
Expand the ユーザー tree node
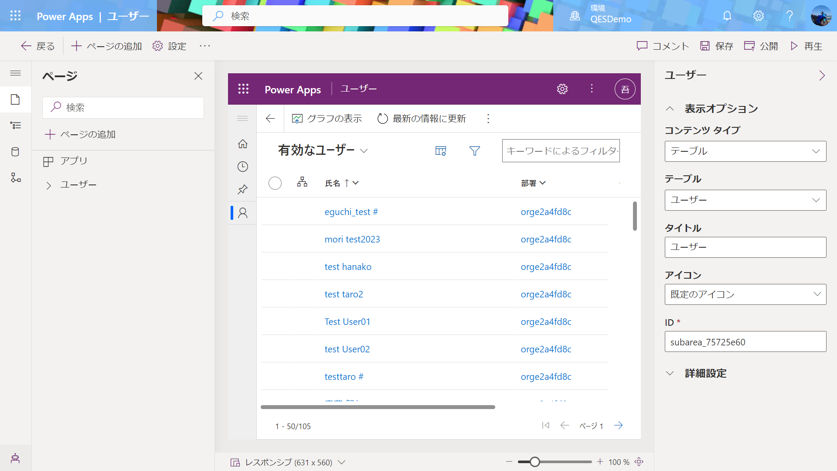pyautogui.click(x=48, y=185)
